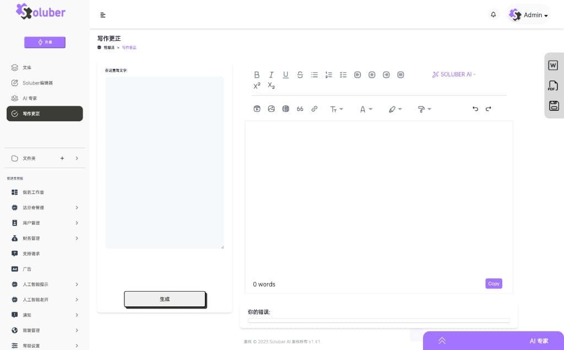
Task: Select the 写作更正 sidebar item
Action: click(45, 114)
